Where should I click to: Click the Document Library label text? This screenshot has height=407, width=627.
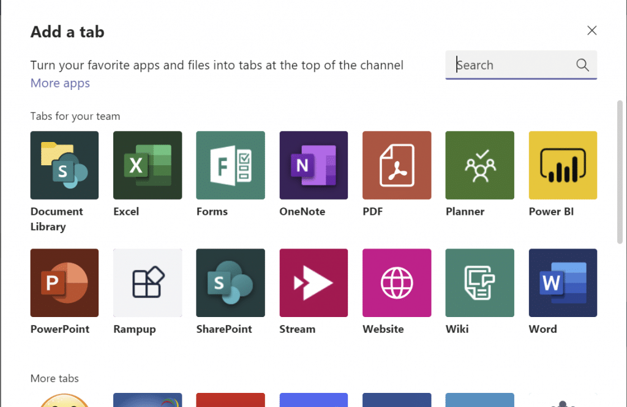tap(57, 219)
